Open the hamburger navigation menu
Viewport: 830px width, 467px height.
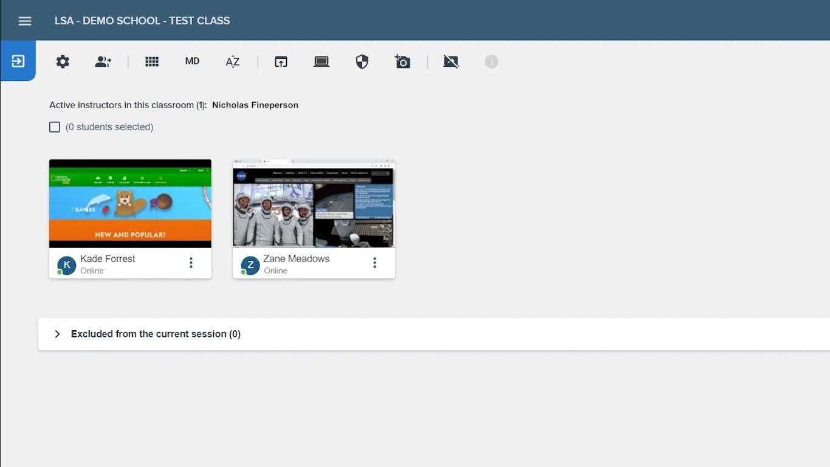[25, 21]
